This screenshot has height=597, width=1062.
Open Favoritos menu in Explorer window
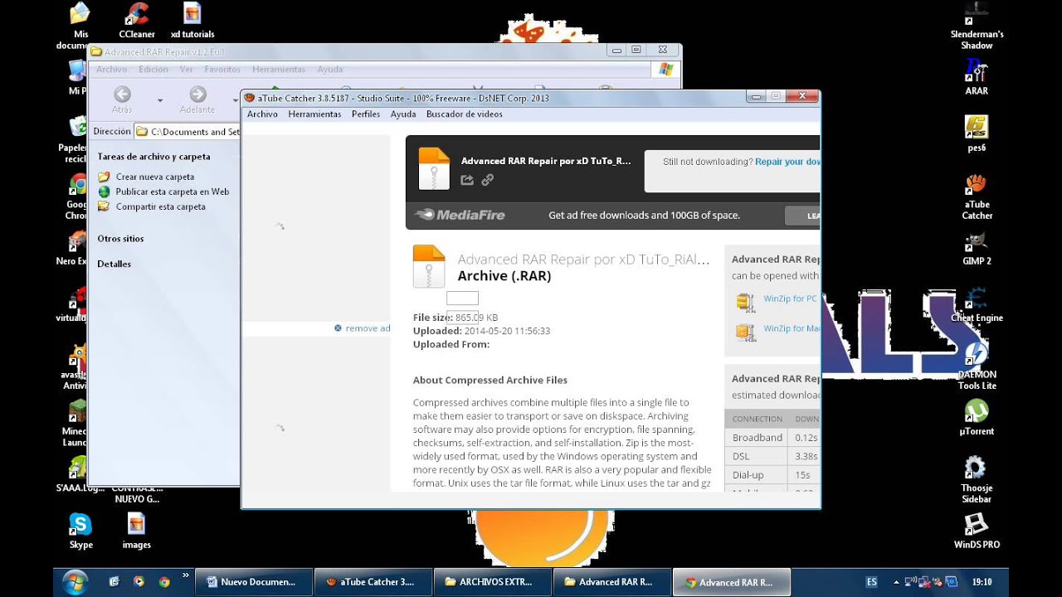[222, 70]
